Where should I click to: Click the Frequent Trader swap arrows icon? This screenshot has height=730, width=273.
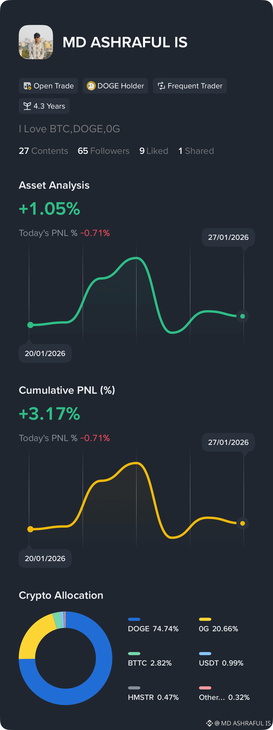(161, 86)
